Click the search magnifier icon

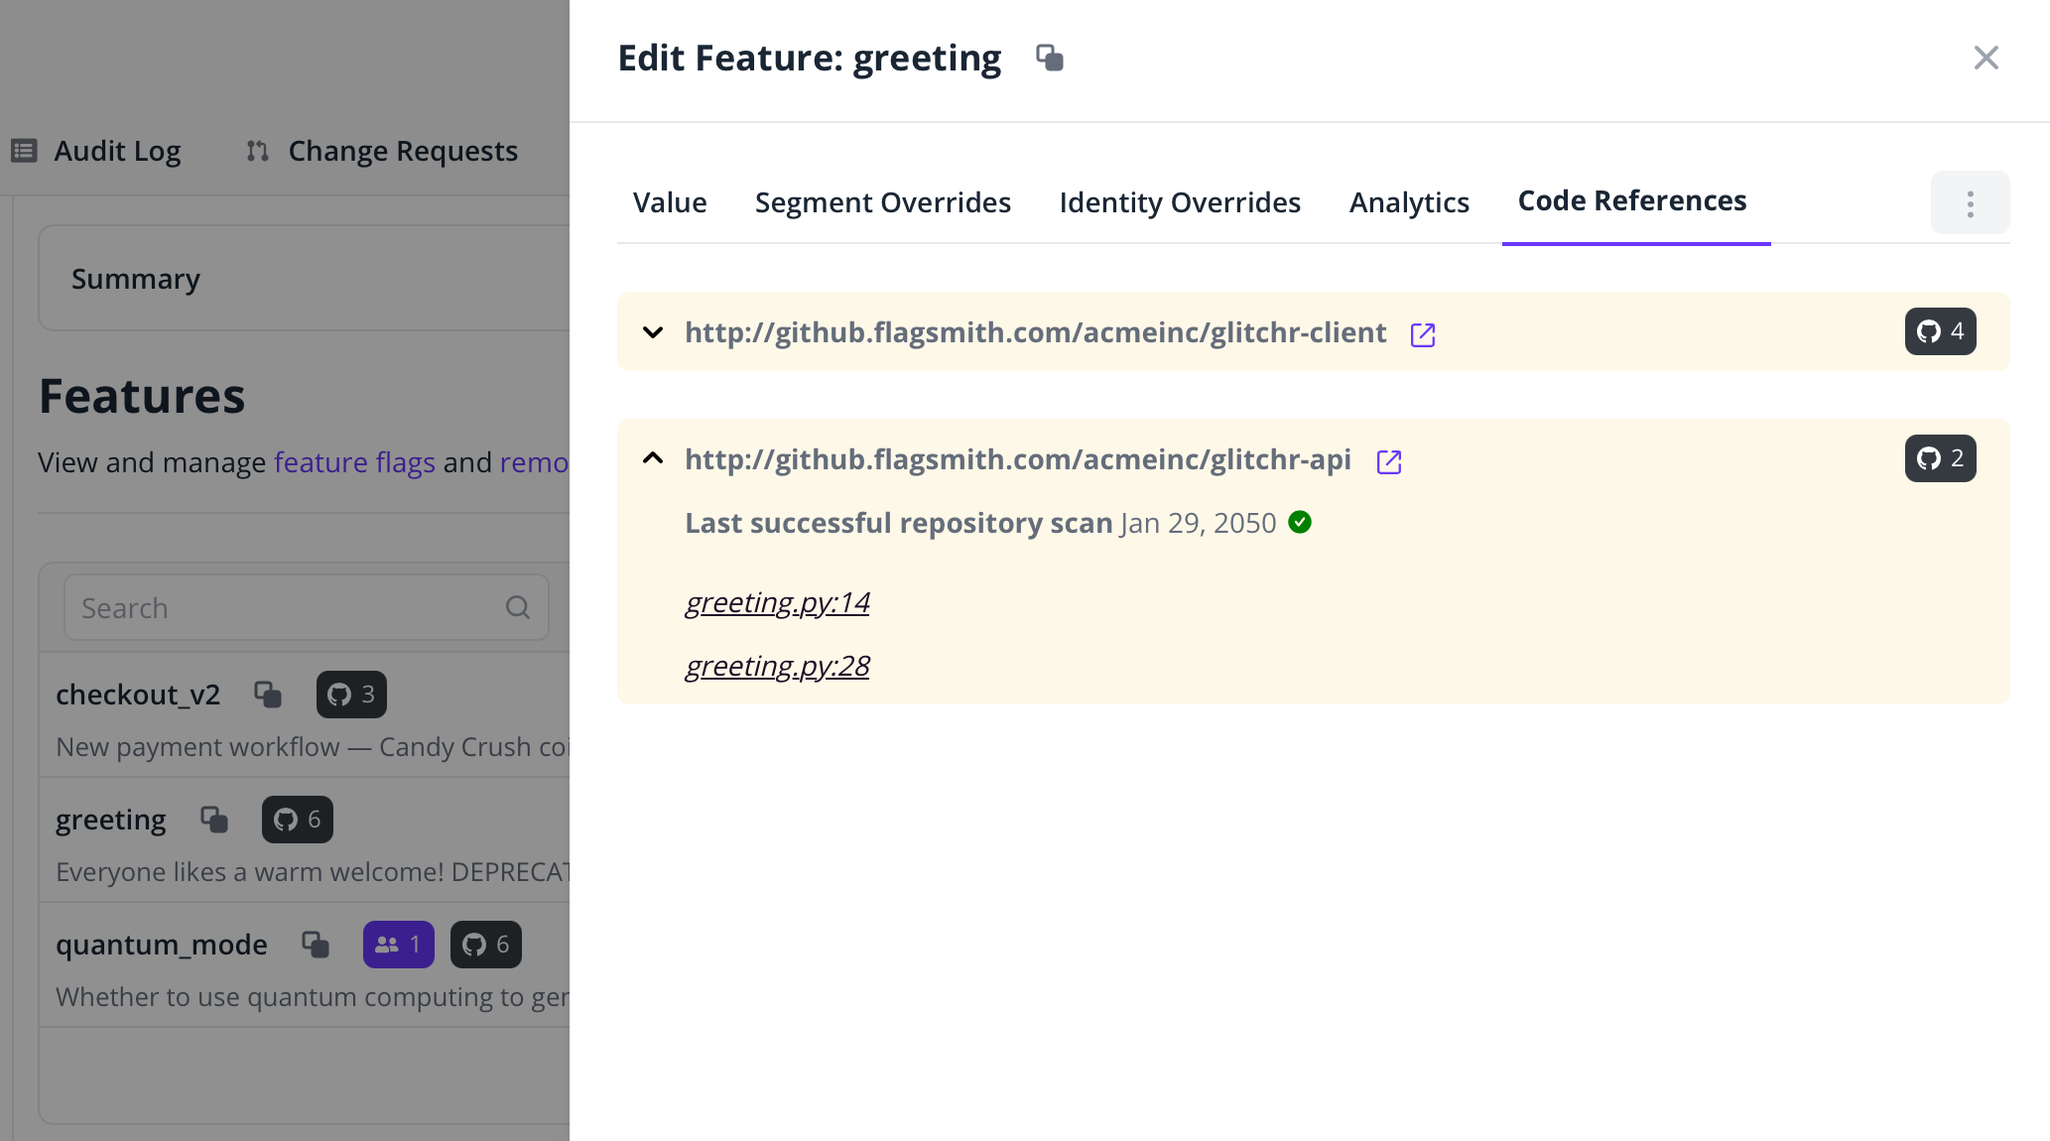(518, 606)
